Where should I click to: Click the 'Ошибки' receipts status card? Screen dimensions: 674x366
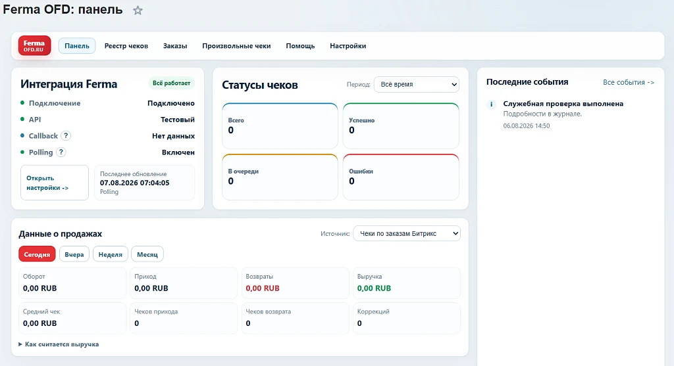click(401, 177)
